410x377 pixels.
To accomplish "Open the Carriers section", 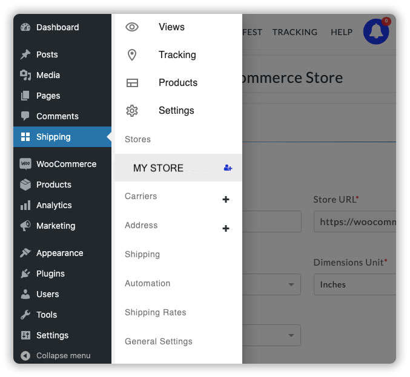I will (141, 196).
